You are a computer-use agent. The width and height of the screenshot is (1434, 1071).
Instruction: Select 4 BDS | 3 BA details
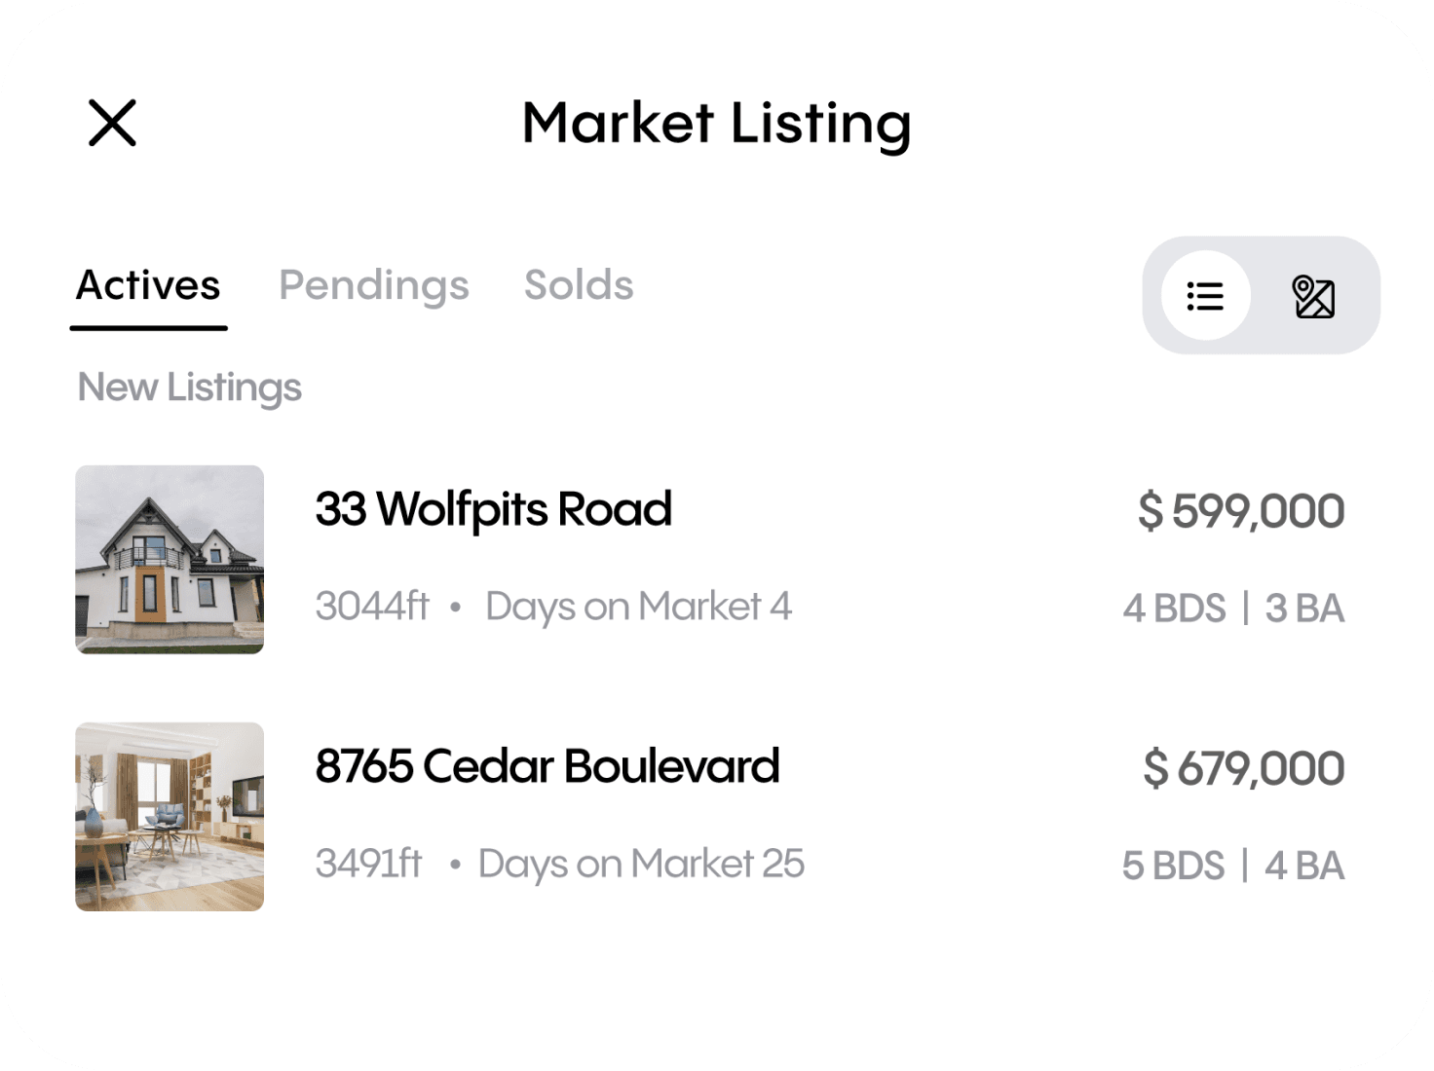1233,609
